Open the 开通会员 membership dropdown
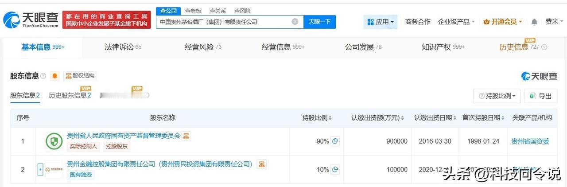Image resolution: width=567 pixels, height=187 pixels. click(503, 22)
